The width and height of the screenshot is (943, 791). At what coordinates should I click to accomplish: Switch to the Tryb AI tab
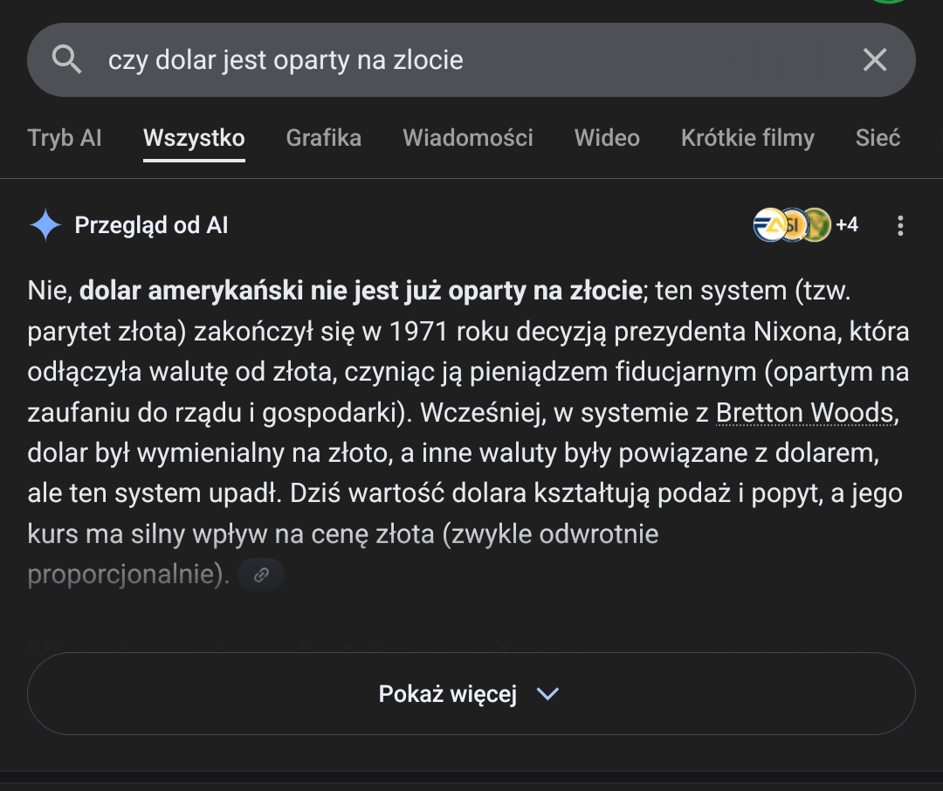click(x=65, y=138)
